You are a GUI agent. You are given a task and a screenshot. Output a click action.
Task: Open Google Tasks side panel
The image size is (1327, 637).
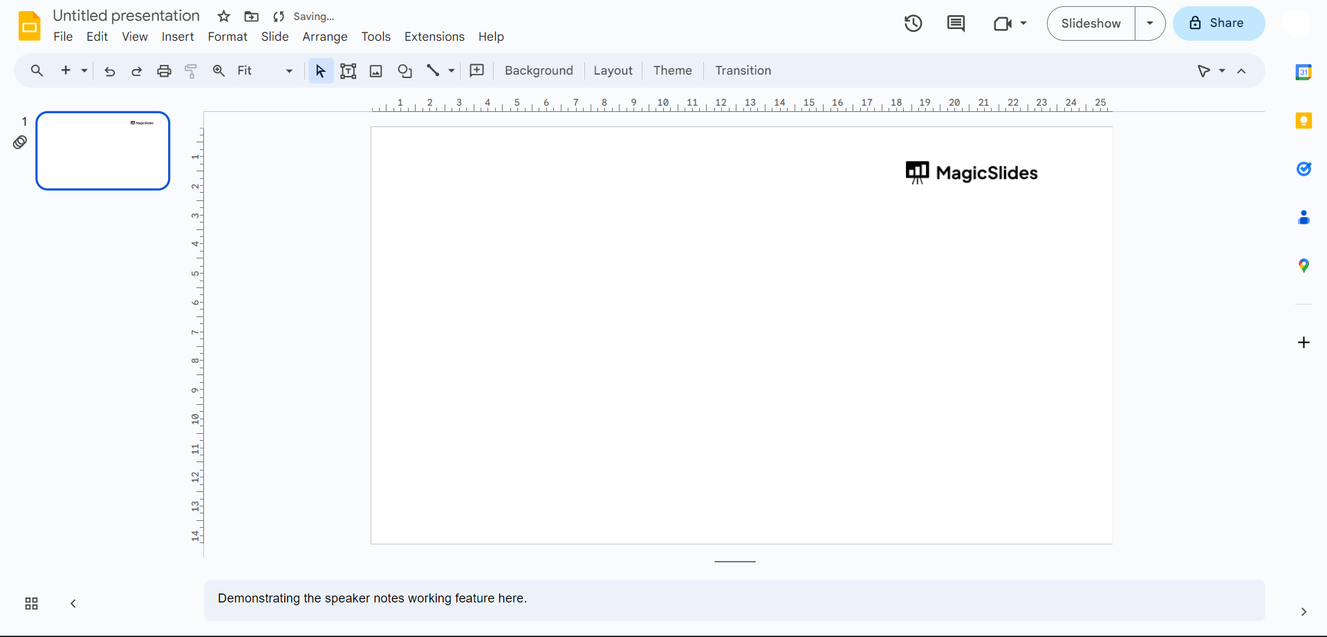(x=1303, y=169)
